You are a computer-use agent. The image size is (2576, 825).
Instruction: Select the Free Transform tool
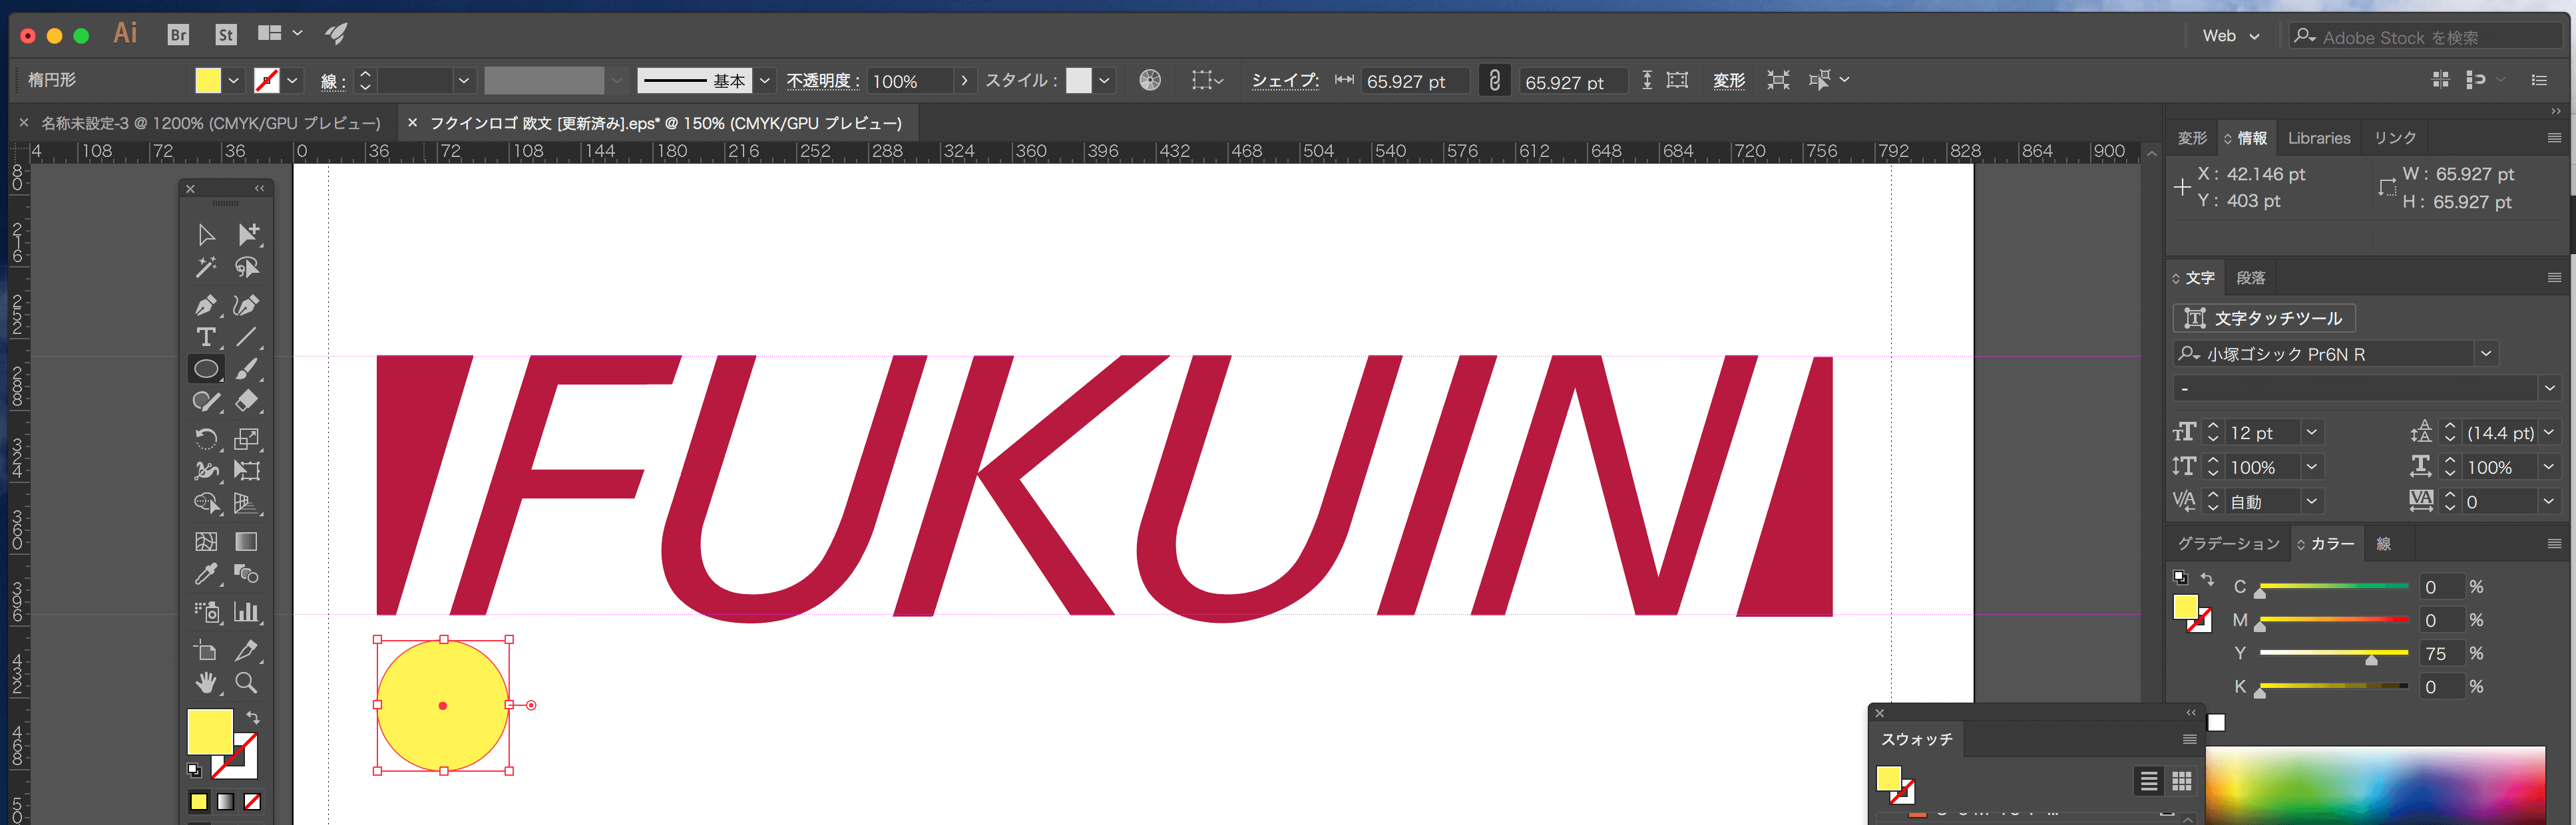click(x=247, y=471)
